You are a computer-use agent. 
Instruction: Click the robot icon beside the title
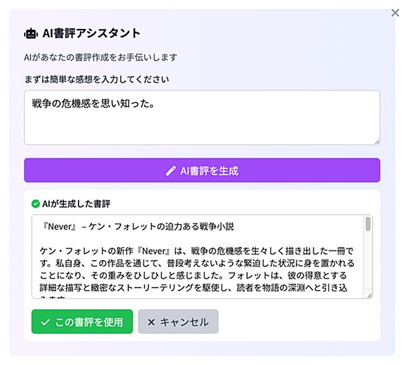tap(31, 34)
